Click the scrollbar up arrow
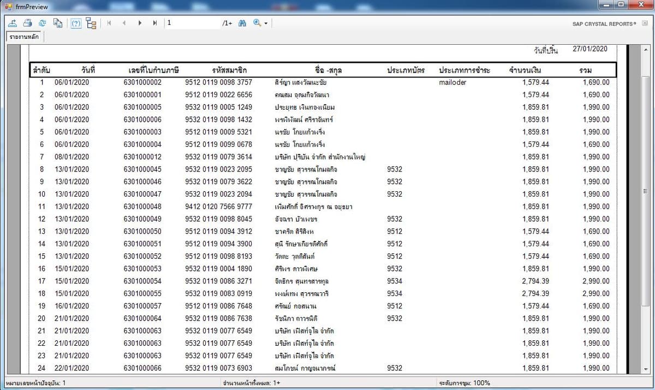Viewport: 655px width, 390px height. (645, 49)
